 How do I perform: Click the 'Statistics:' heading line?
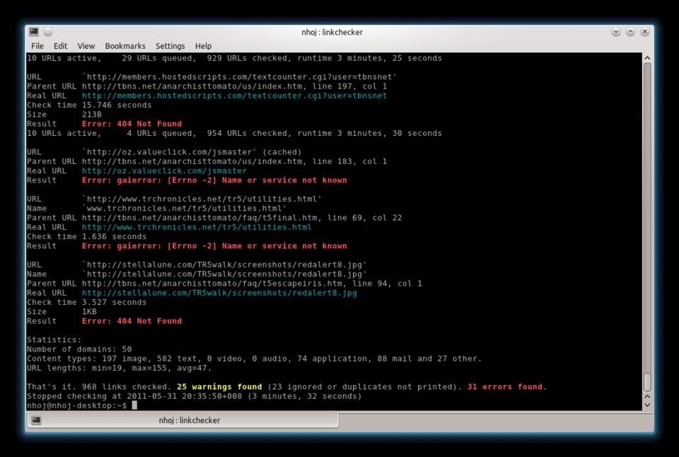tap(54, 340)
